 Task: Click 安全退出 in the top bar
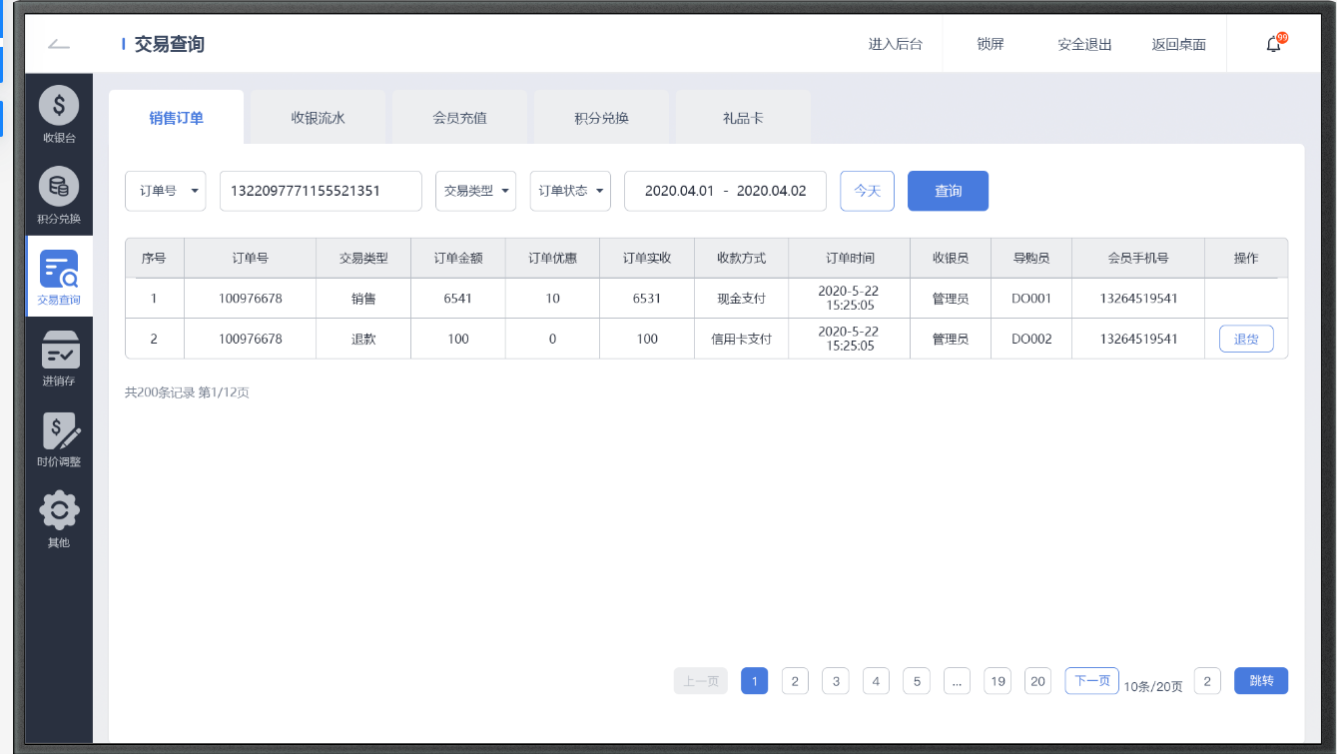pyautogui.click(x=1084, y=44)
